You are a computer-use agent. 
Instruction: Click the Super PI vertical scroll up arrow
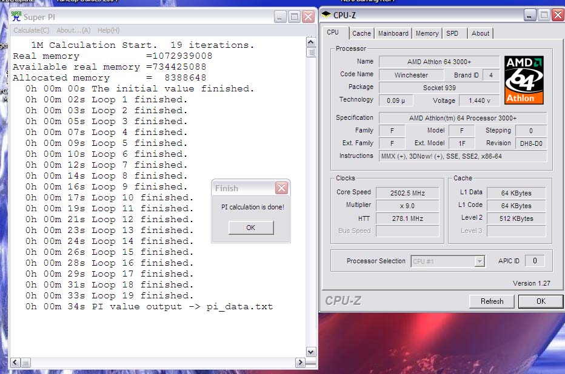click(311, 42)
